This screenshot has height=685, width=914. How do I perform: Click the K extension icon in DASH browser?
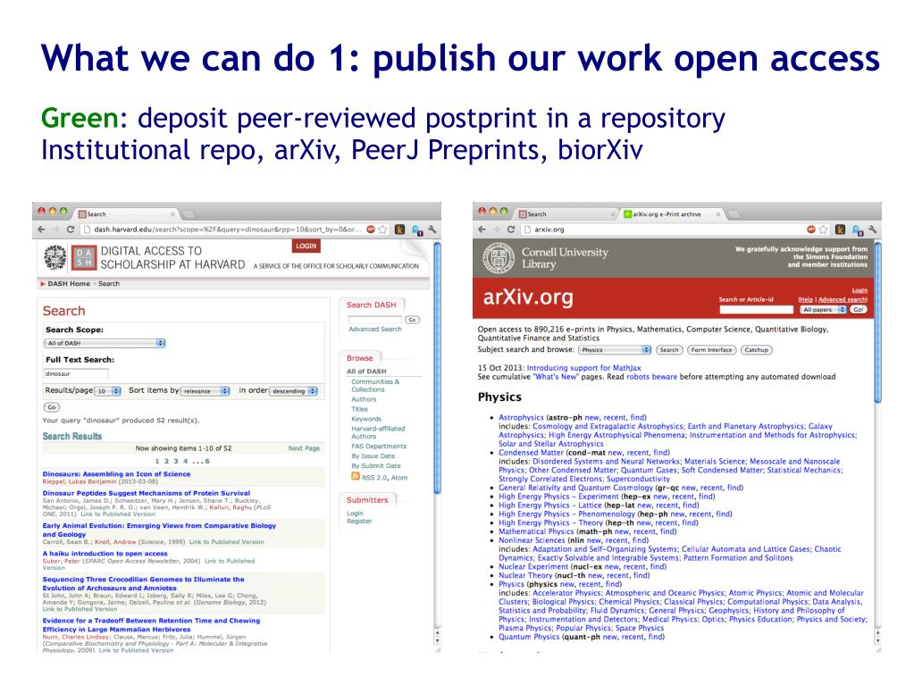[x=400, y=230]
